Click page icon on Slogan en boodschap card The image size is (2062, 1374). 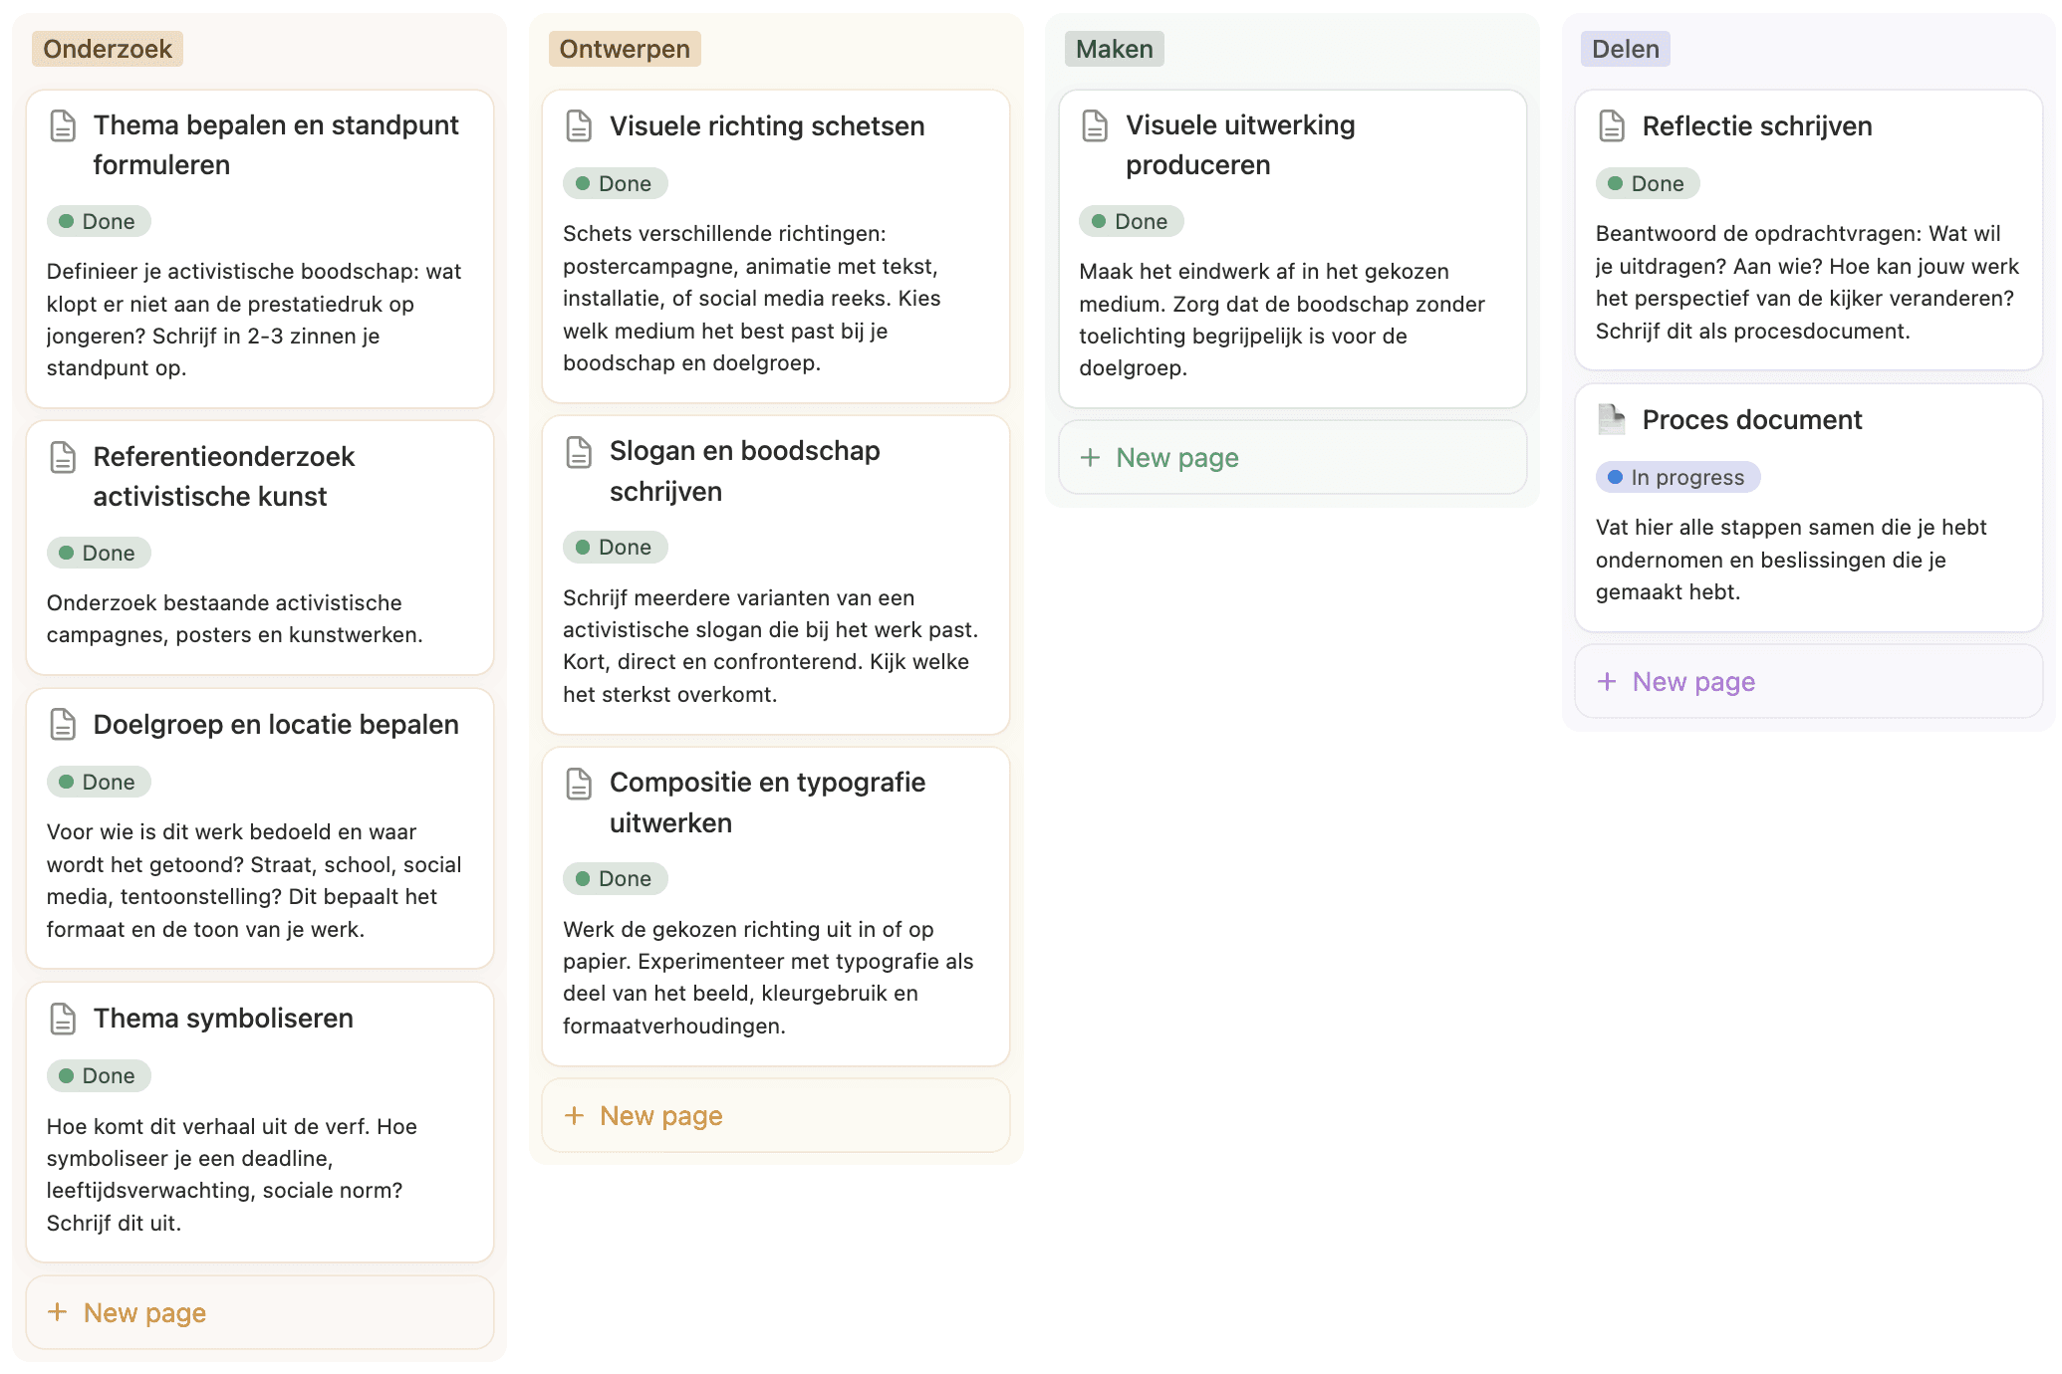[x=579, y=452]
